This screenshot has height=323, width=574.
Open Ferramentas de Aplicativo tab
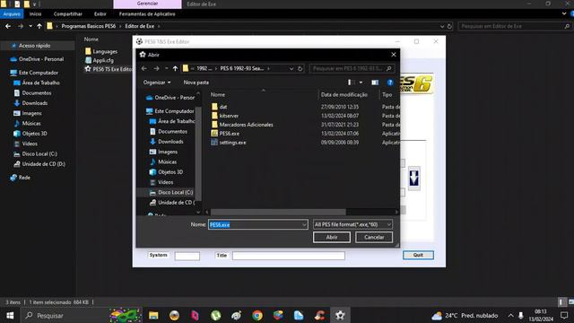pos(147,14)
